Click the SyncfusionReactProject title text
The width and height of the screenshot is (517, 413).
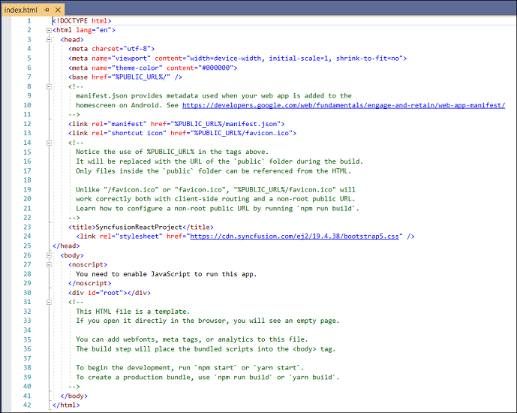coord(139,227)
